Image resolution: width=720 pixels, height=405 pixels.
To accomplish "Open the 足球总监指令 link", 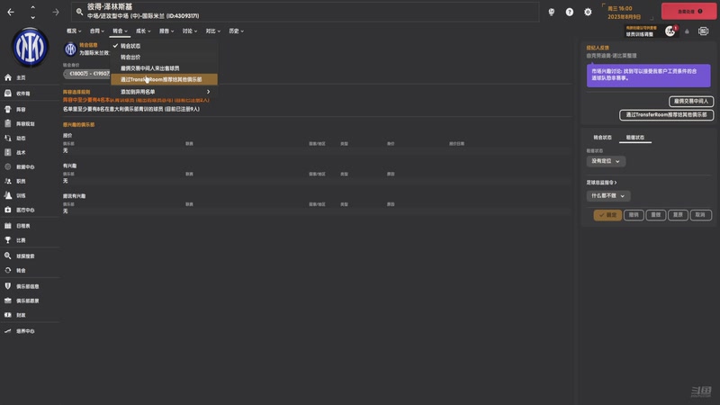I will coord(601,183).
